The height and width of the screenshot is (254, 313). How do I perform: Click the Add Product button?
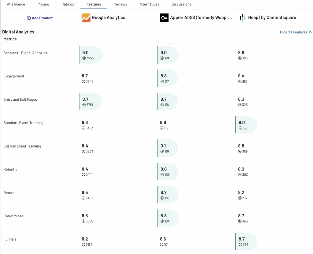click(39, 18)
